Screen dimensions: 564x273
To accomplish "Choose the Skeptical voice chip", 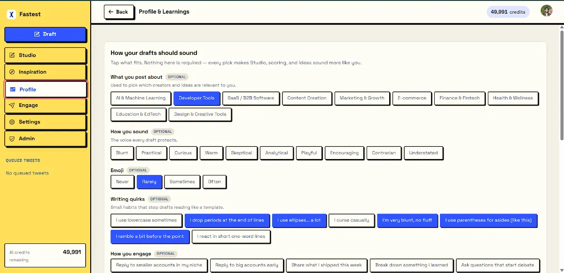I will [241, 153].
